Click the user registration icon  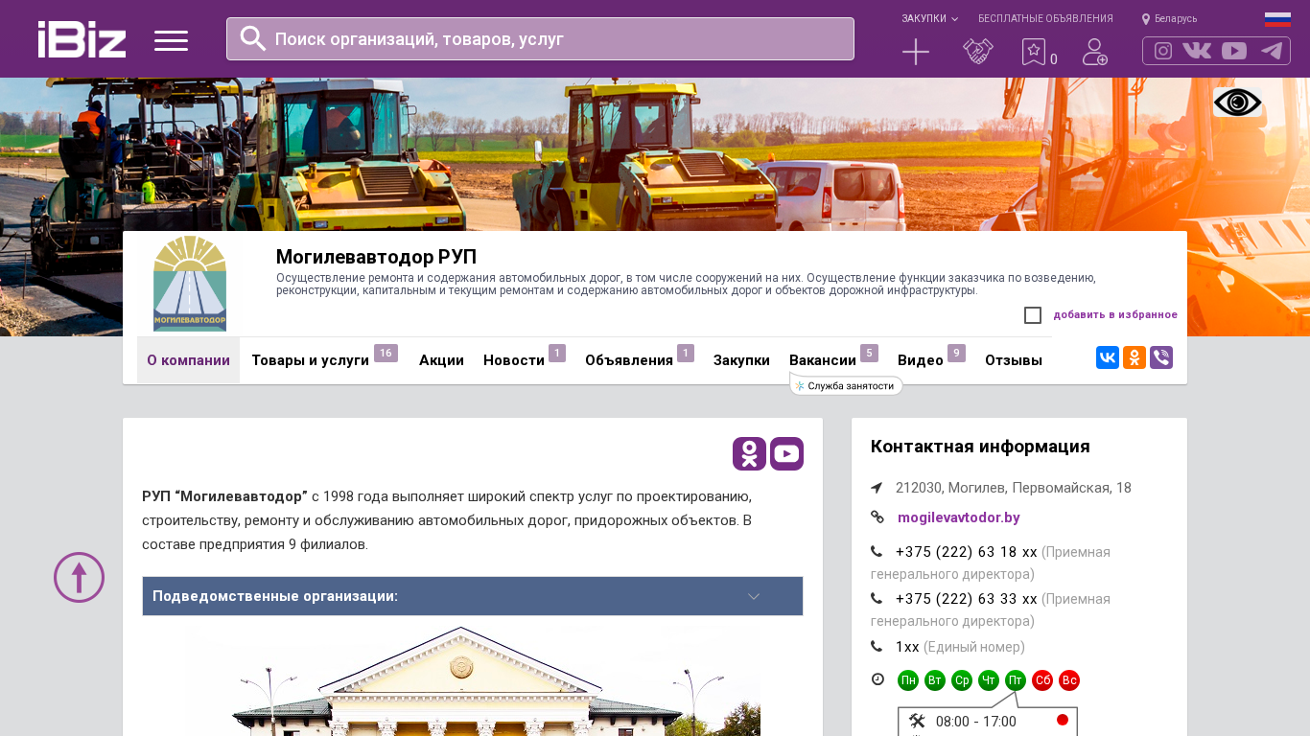(1095, 52)
